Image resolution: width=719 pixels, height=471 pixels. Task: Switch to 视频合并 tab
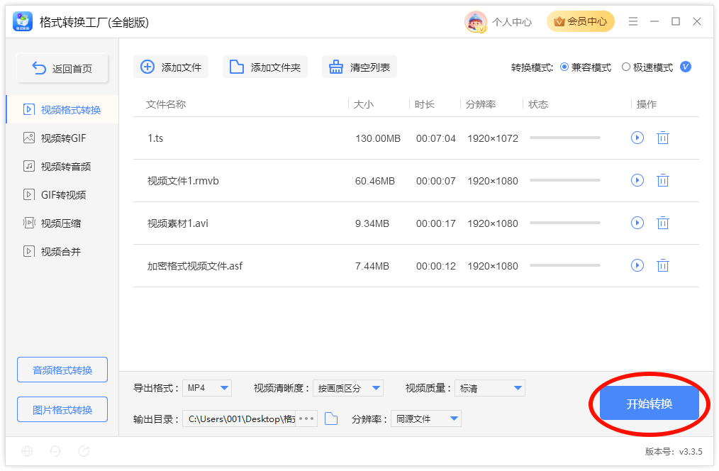(62, 252)
